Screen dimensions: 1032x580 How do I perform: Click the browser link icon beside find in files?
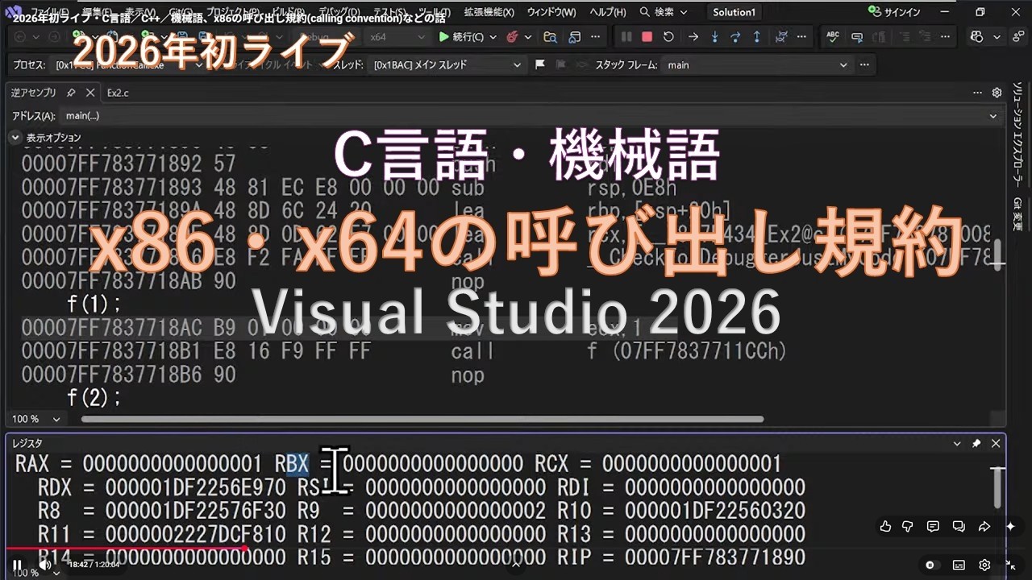(574, 37)
